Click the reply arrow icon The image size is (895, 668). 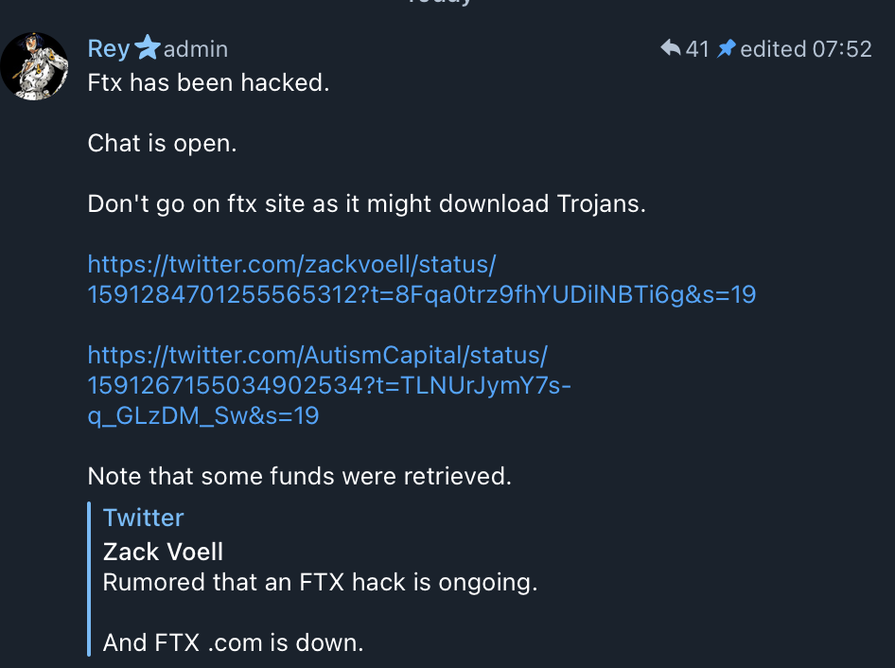670,48
